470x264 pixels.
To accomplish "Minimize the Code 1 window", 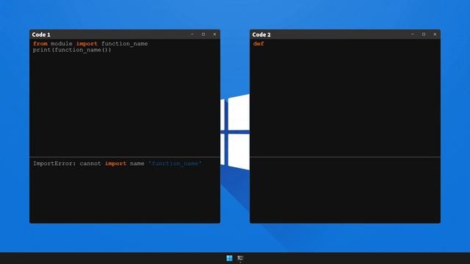I will click(x=192, y=34).
